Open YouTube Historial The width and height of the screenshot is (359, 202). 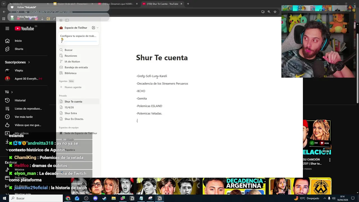(20, 100)
